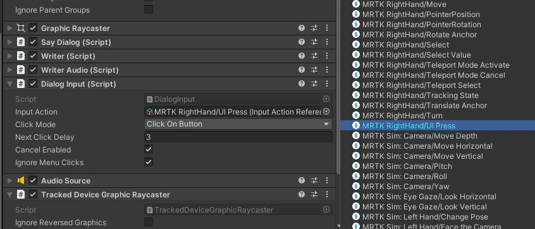Disable the Audio Source component checkbox
The image size is (535, 229).
pos(33,180)
